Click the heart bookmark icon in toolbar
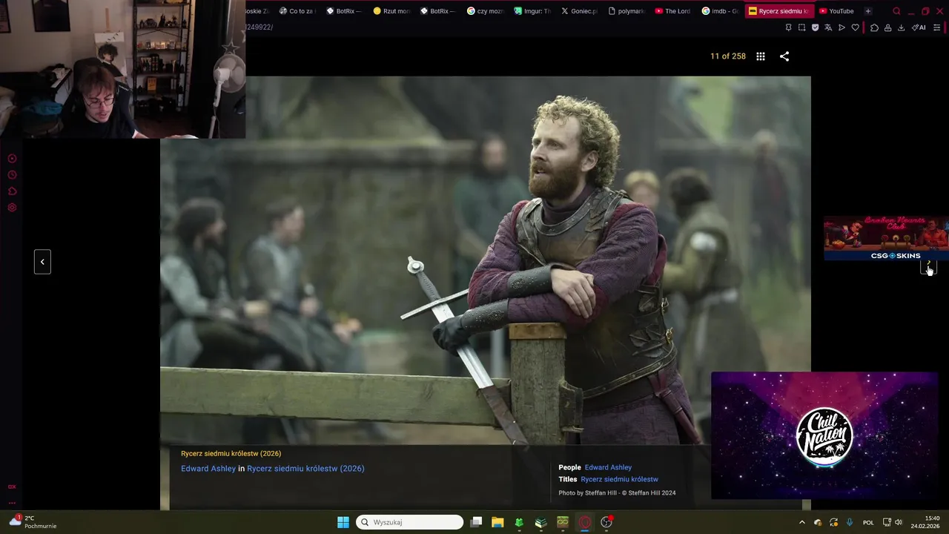Image resolution: width=949 pixels, height=534 pixels. click(x=855, y=27)
